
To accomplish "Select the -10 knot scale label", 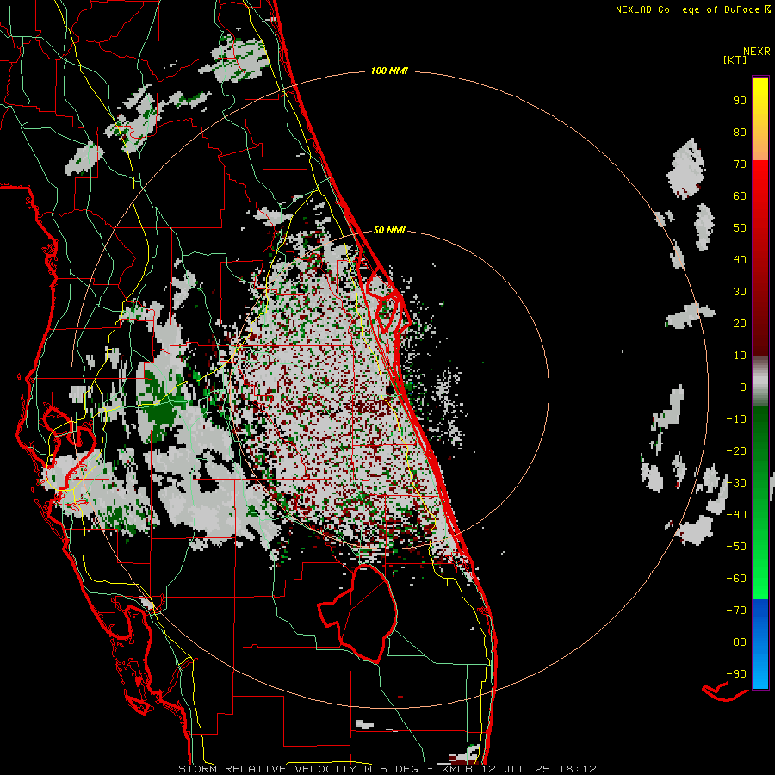I will pos(736,419).
